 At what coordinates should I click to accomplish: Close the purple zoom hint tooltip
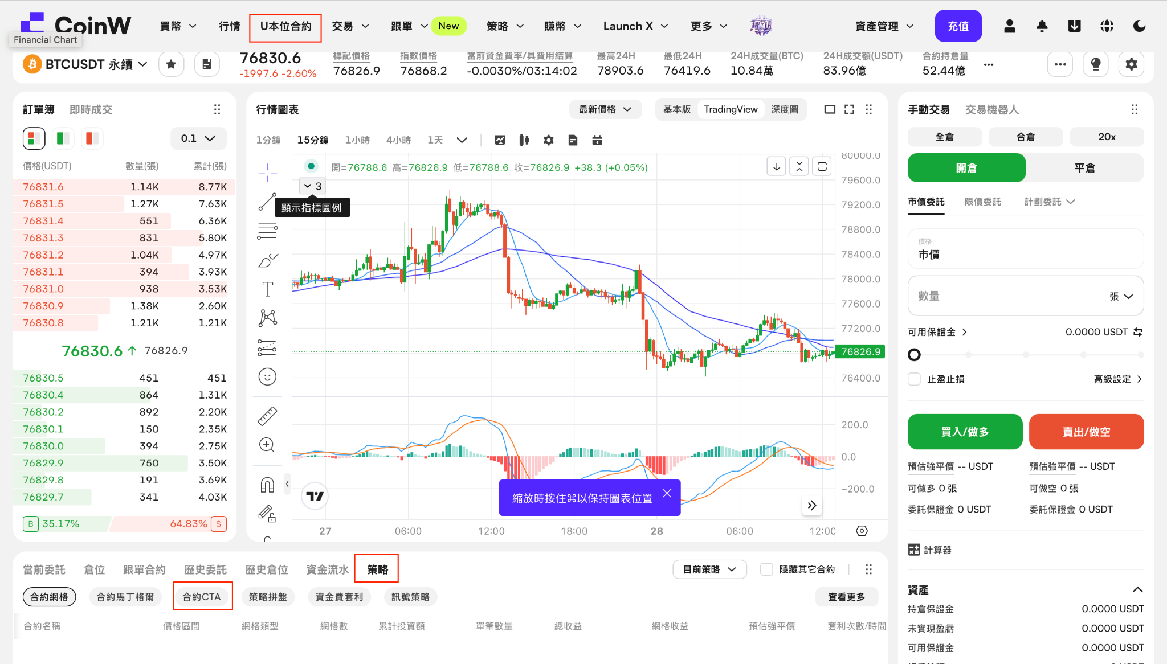[667, 493]
